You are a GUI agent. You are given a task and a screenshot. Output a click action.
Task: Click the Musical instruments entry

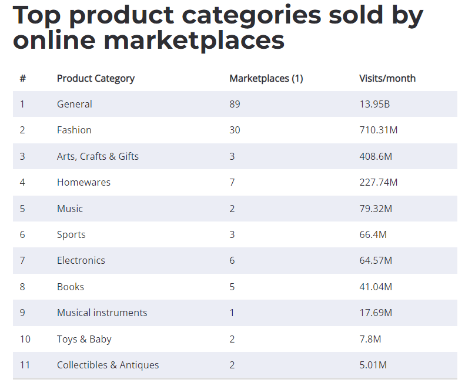pos(102,313)
